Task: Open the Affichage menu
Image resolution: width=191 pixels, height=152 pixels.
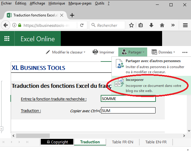Action: coord(38,3)
